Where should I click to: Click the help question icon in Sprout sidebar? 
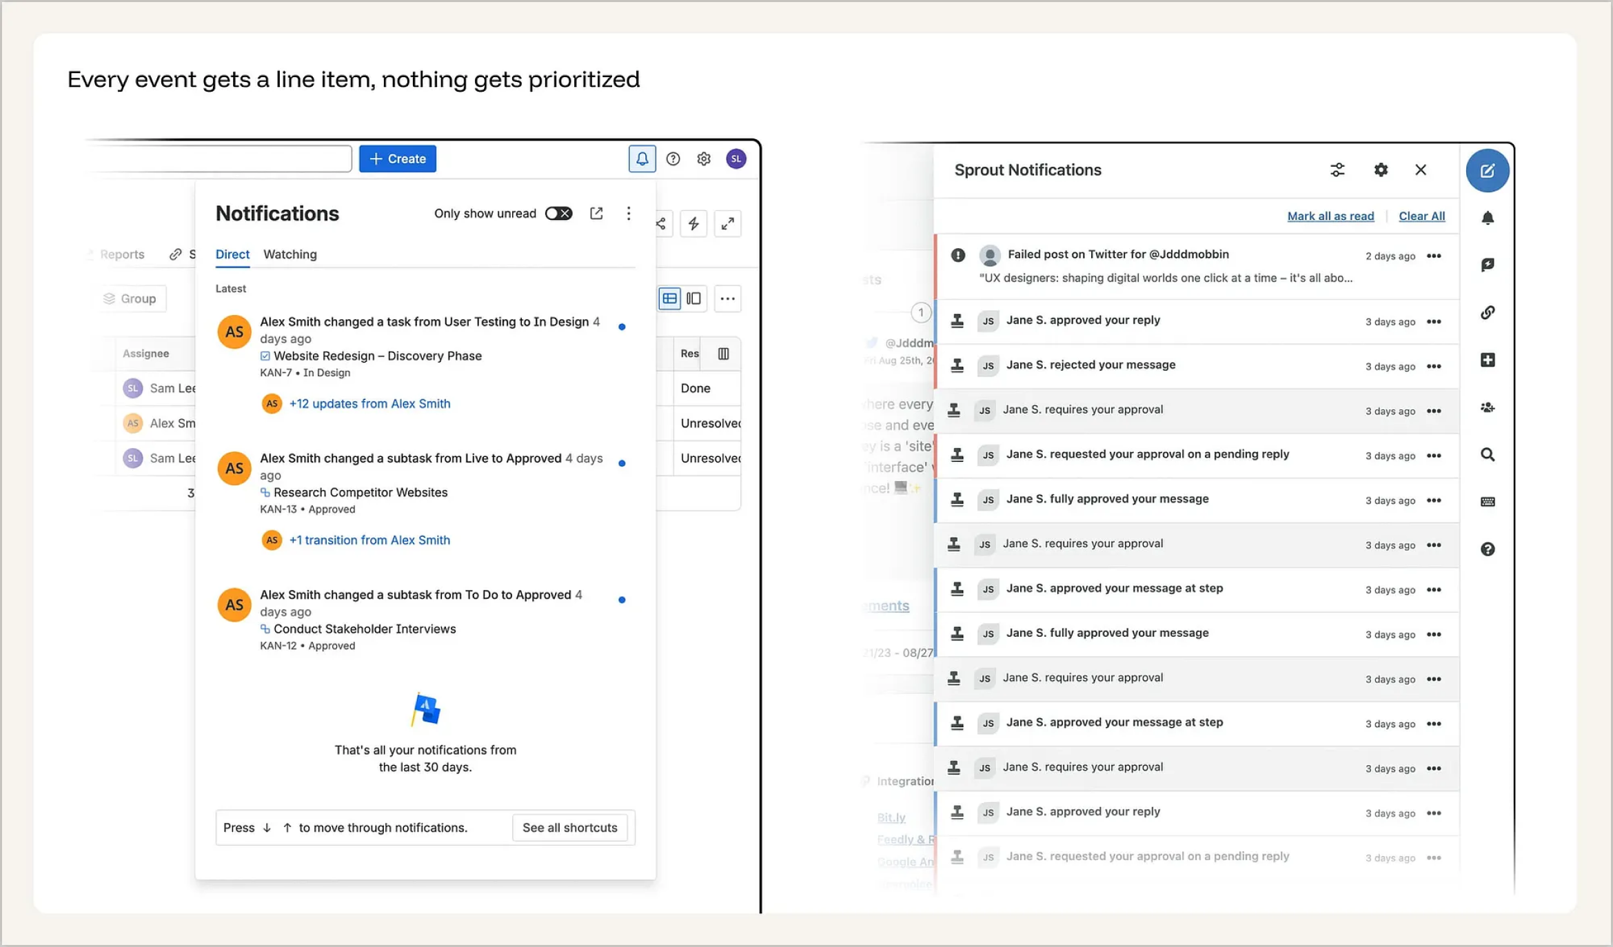tap(1488, 549)
